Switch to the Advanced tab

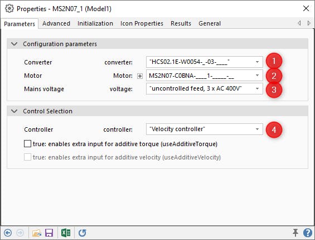coord(56,23)
